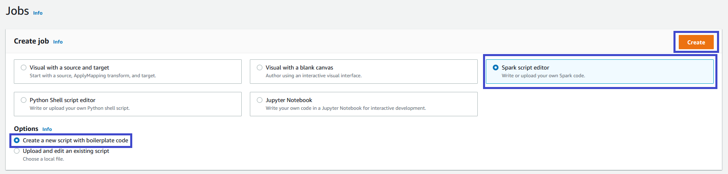The image size is (728, 174).
Task: Click the Jupyter Notebook interactive development description
Action: [x=345, y=108]
